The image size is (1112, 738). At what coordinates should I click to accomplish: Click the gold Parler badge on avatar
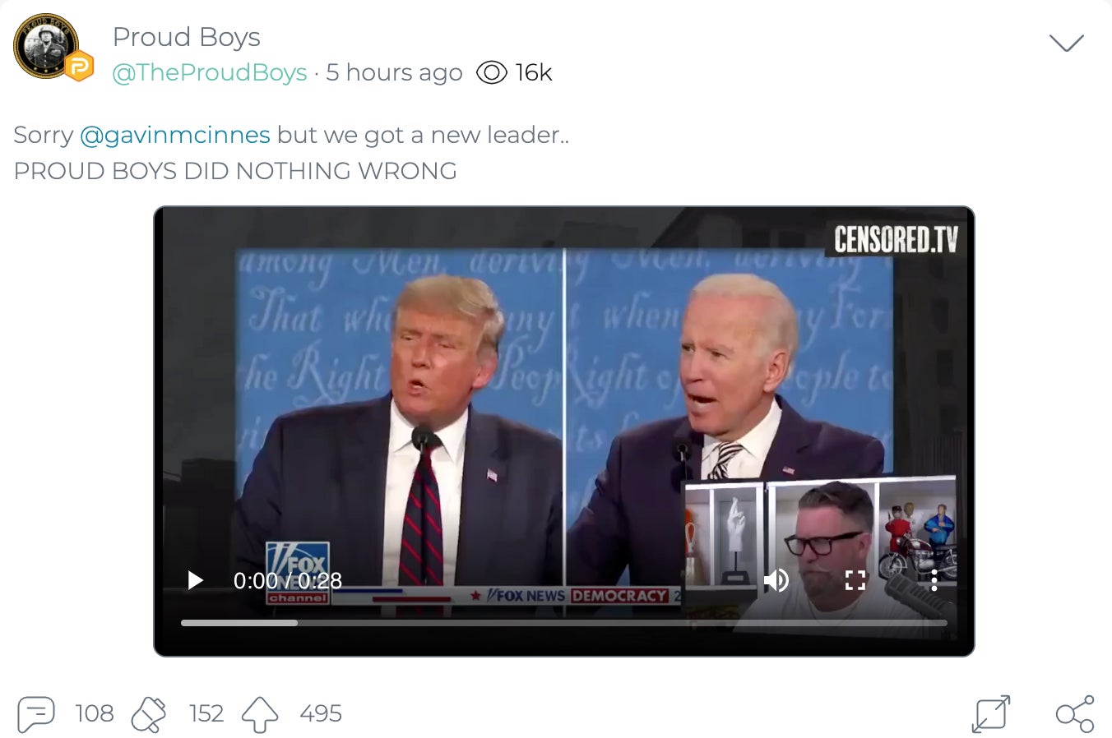point(79,66)
